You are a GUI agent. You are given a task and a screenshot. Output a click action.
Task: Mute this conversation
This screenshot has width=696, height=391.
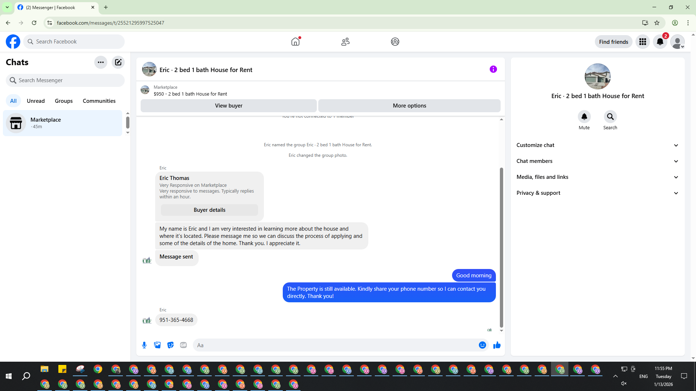coord(584,117)
